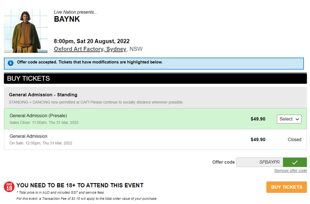Click the Remove offer code link

tap(290, 171)
